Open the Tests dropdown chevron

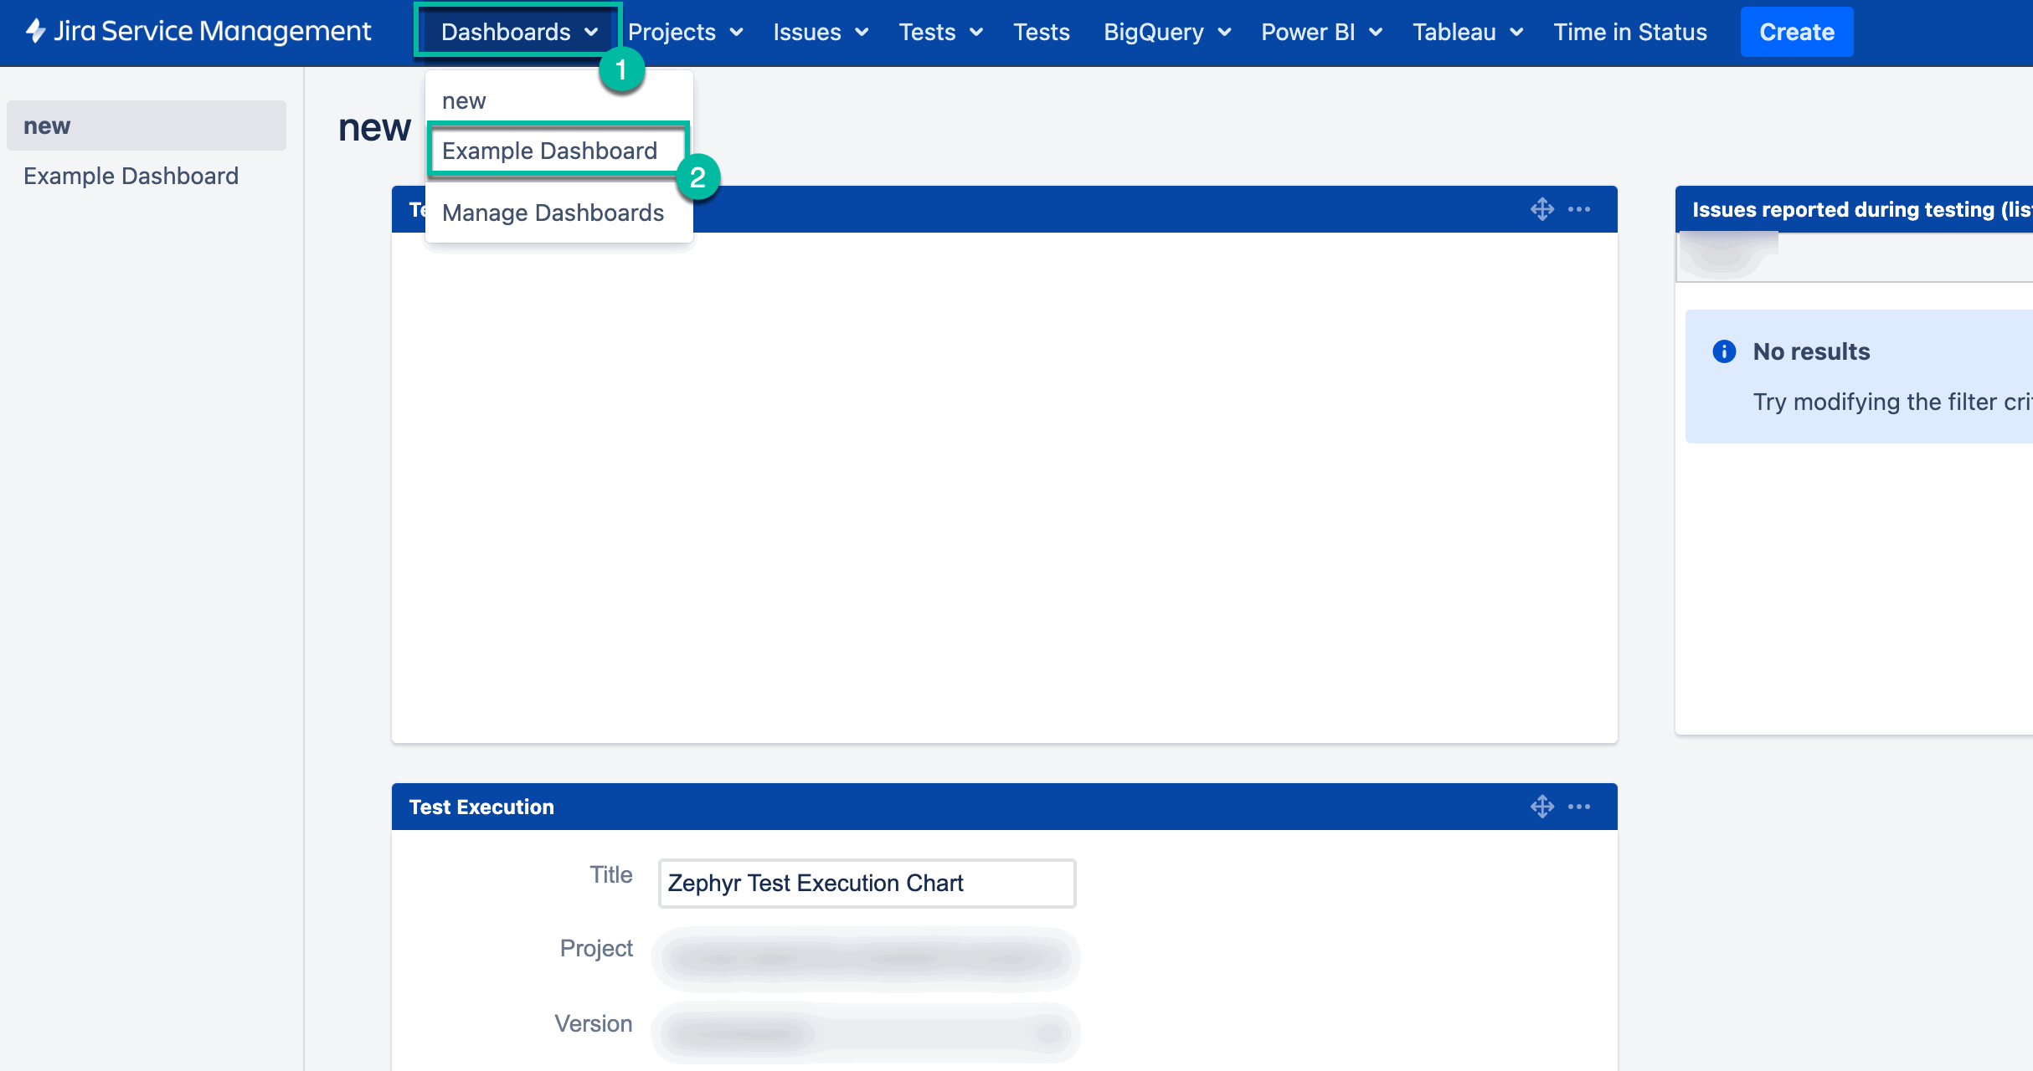point(975,33)
